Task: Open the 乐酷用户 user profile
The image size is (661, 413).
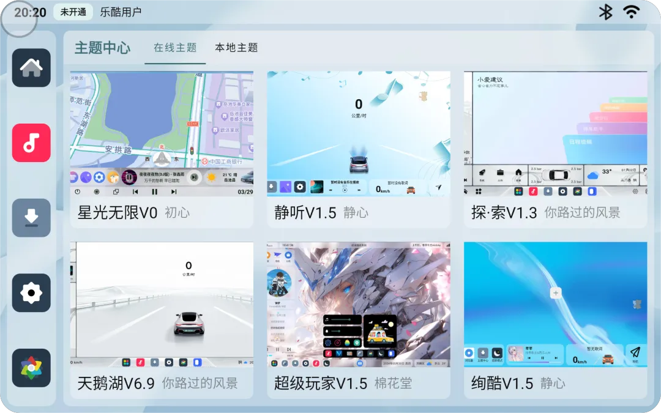Action: pyautogui.click(x=121, y=12)
